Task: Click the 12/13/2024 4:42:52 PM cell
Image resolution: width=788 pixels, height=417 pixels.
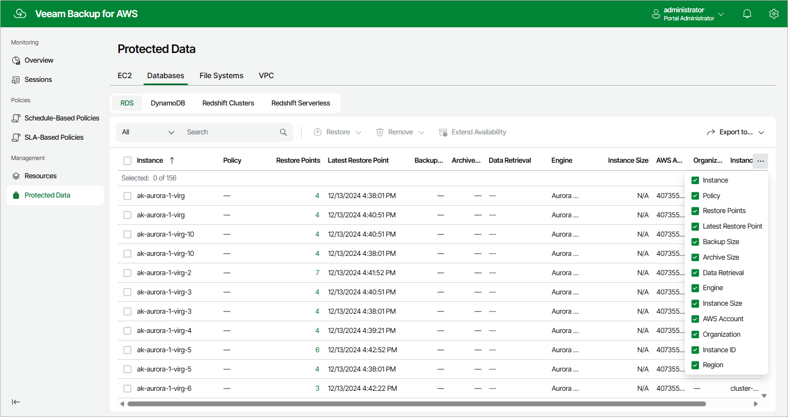Action: pos(363,350)
